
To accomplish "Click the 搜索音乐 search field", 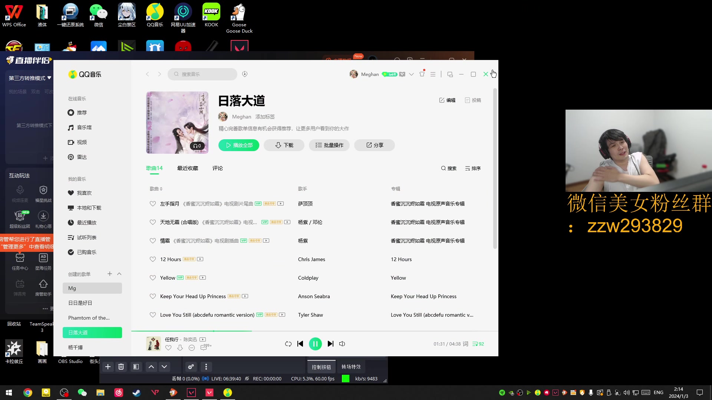I will 202,74.
